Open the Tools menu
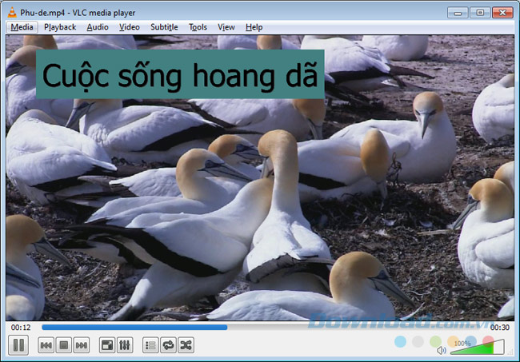The height and width of the screenshot is (362, 520). point(198,27)
